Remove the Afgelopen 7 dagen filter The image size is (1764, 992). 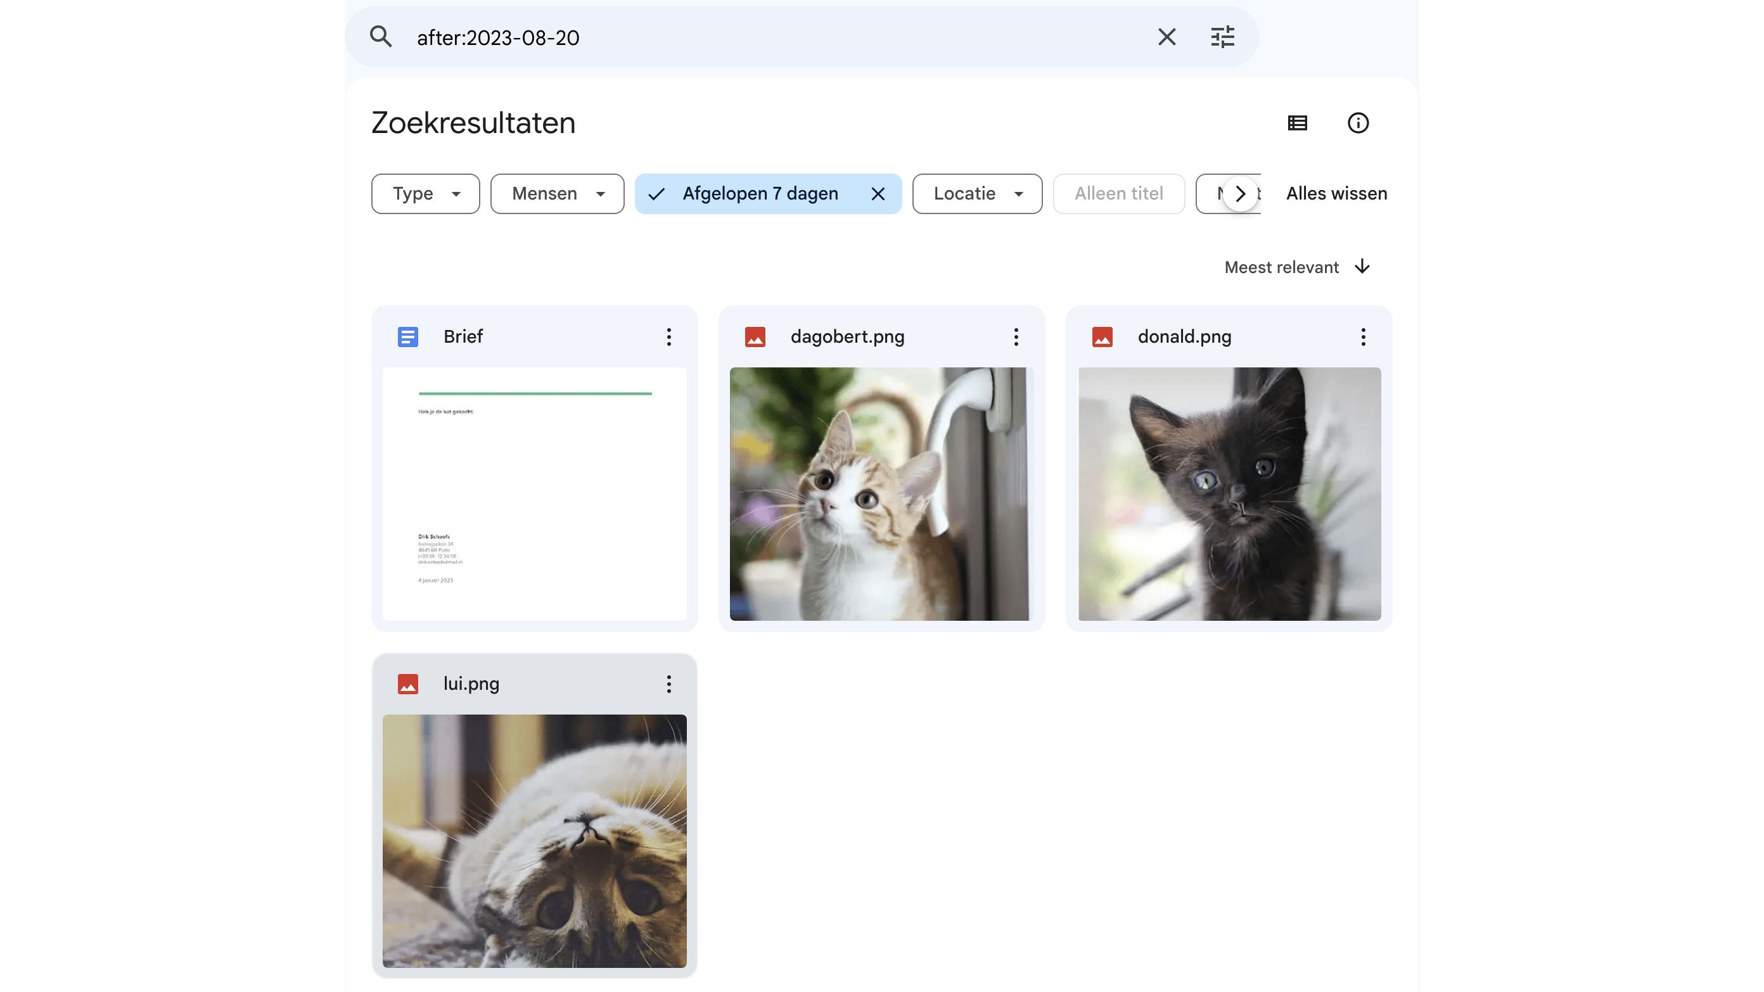click(878, 194)
